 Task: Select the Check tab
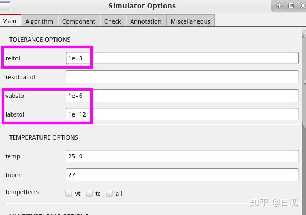click(112, 21)
